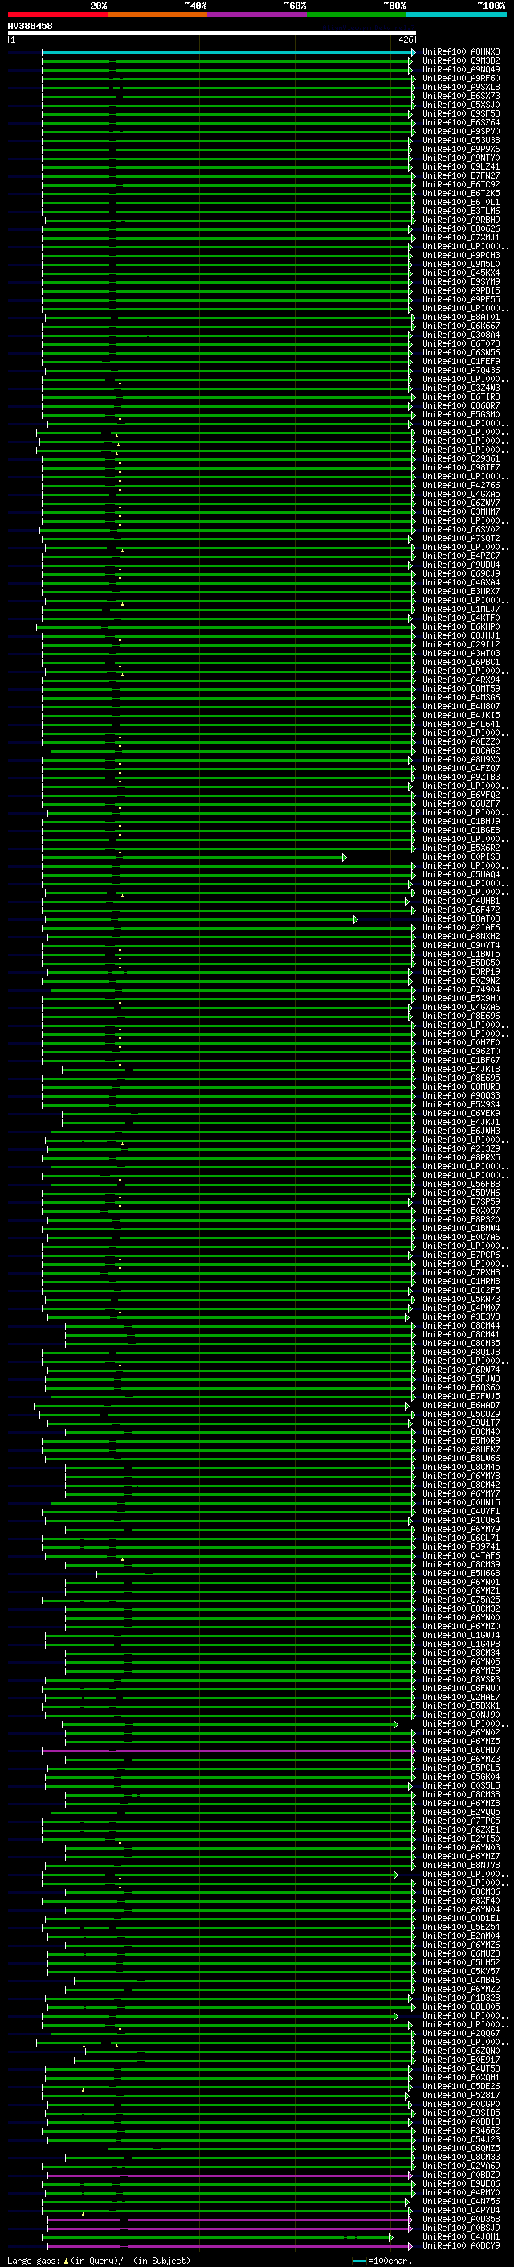Click the =100char. scale legend

(382, 2260)
